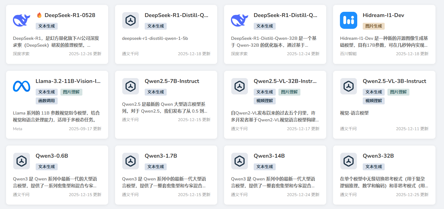Click the description starting "Qwen2.5 是最新的 Qwen"
The height and width of the screenshot is (209, 444).
165,108
